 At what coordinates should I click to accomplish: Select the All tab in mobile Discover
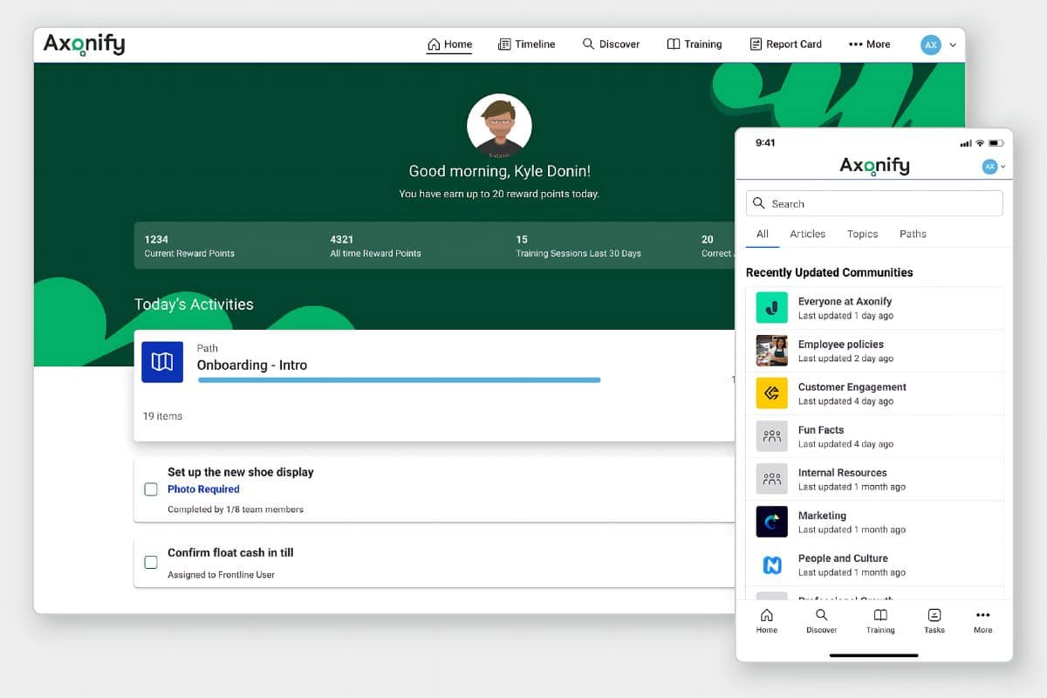pos(763,234)
